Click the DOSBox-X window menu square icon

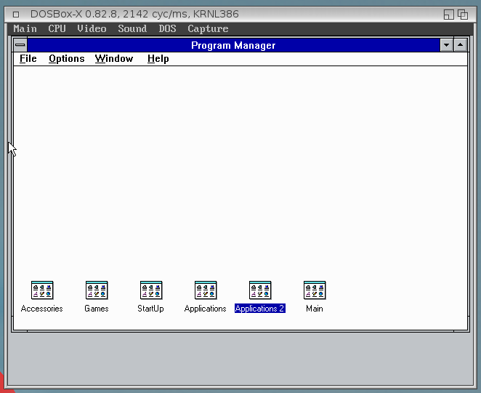16,15
